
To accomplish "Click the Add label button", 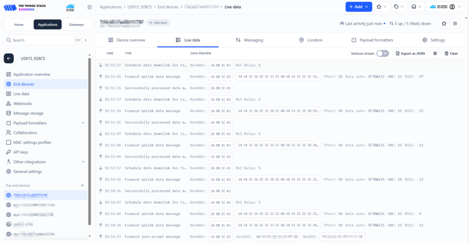I will pos(158,23).
